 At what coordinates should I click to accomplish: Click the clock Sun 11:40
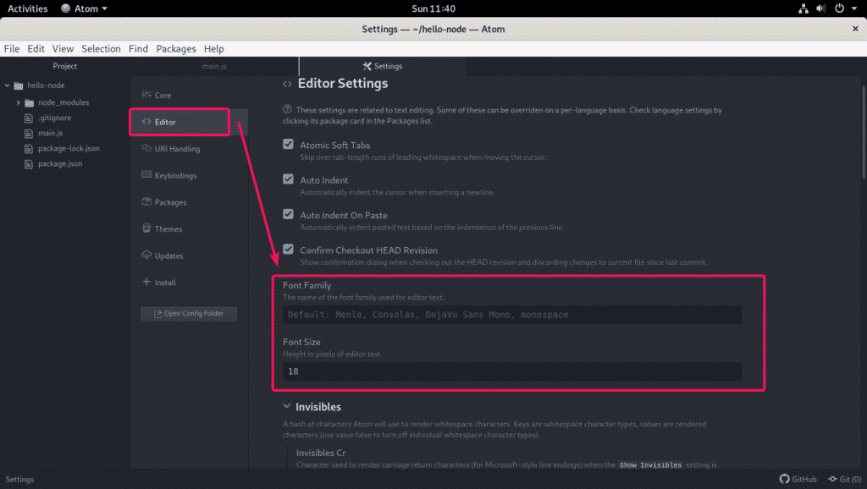pos(433,8)
